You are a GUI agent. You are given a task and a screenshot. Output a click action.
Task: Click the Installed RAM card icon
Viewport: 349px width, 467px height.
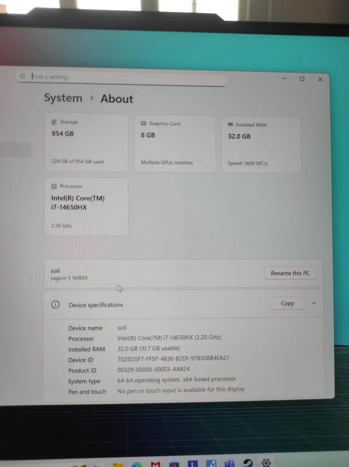click(230, 125)
